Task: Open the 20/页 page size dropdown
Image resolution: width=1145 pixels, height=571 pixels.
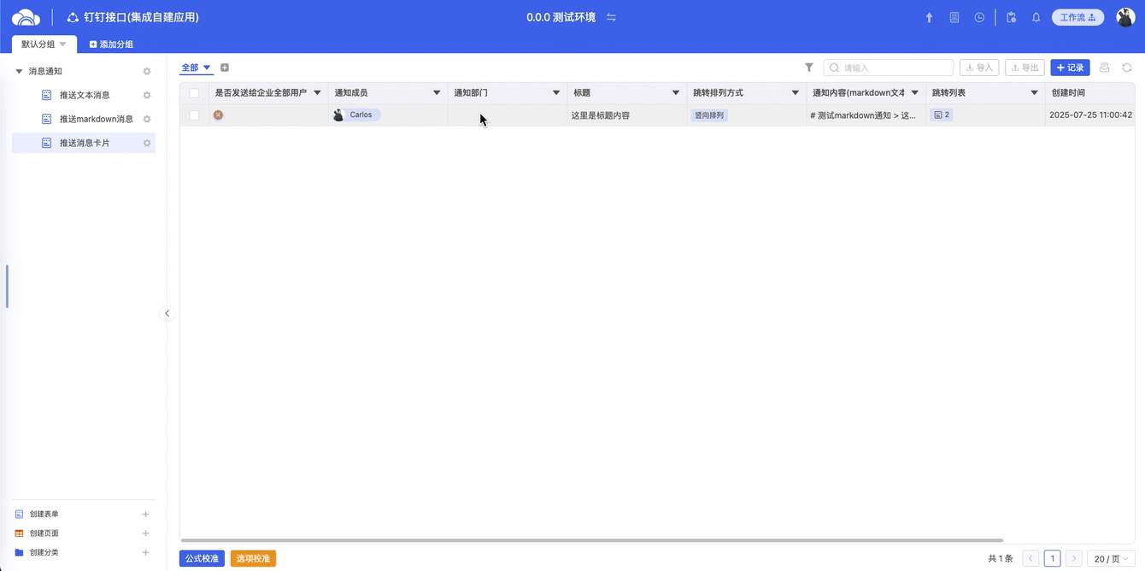Action: coord(1111,559)
